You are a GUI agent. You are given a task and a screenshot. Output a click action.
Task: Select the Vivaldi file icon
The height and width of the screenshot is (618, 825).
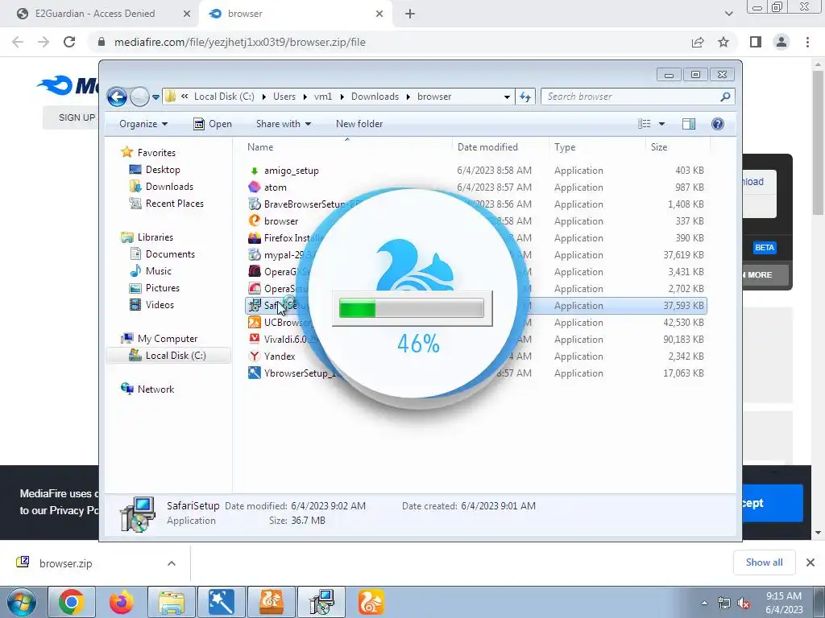255,339
